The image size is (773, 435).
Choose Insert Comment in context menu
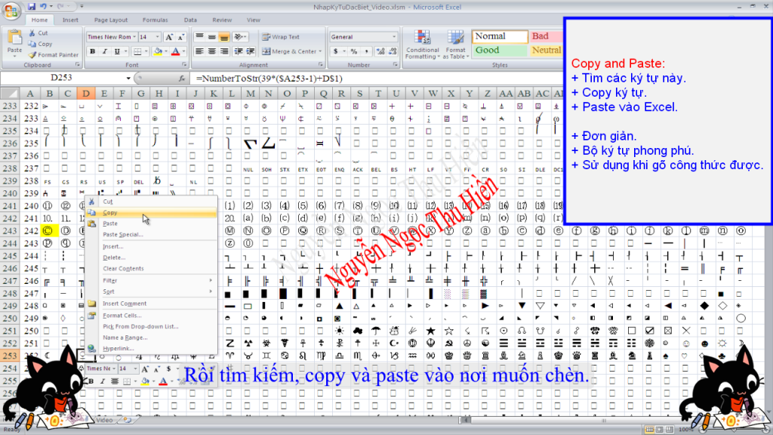151,304
